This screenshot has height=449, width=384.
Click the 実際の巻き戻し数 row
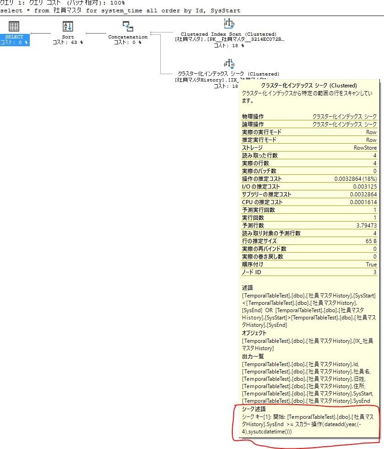(x=309, y=257)
